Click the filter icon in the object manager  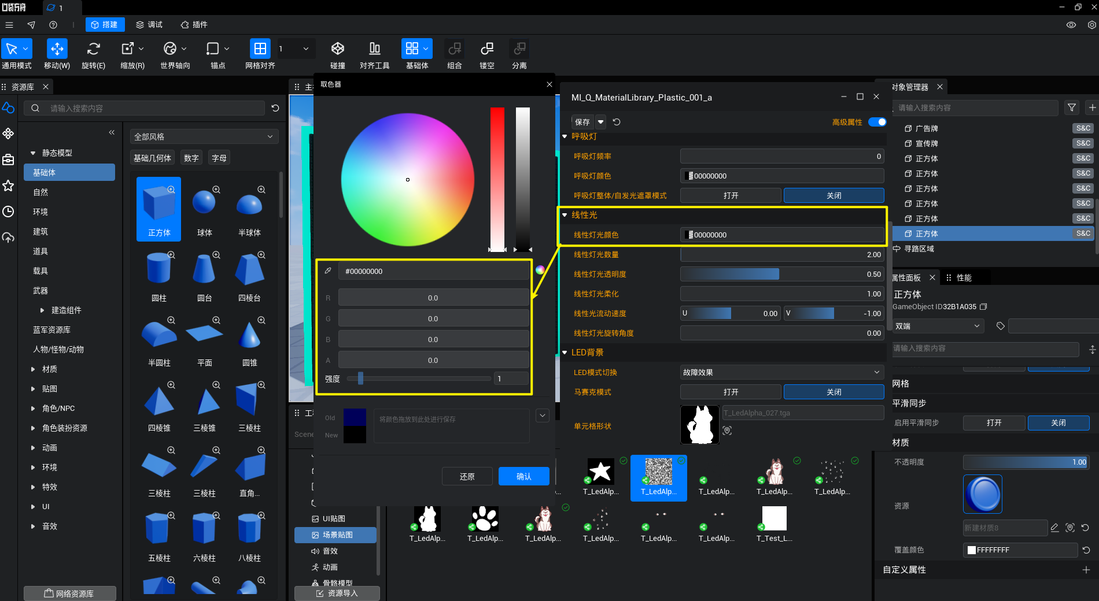tap(1072, 107)
